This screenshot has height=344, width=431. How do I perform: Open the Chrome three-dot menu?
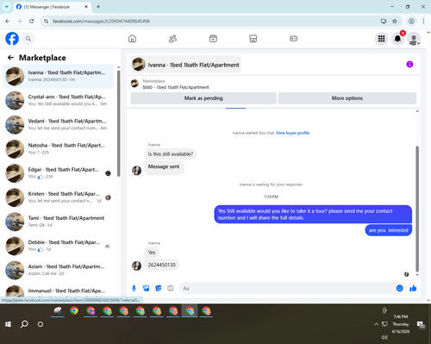tap(423, 21)
